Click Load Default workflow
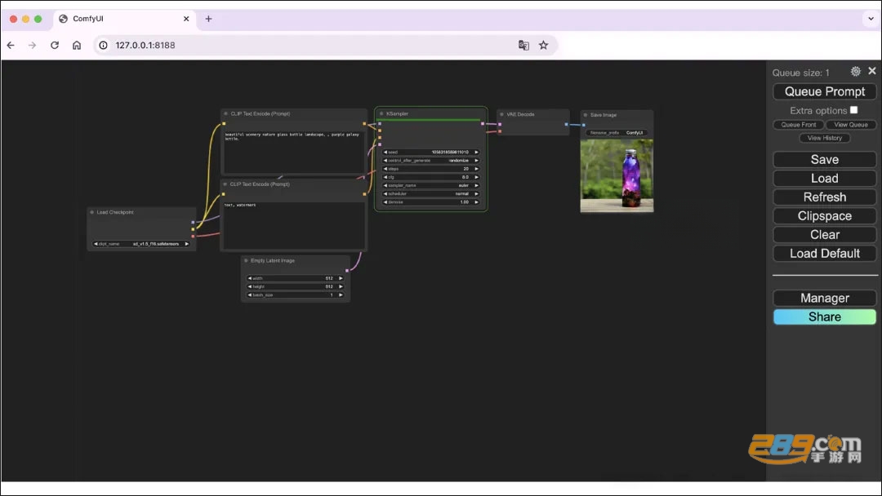The image size is (882, 496). coord(825,254)
